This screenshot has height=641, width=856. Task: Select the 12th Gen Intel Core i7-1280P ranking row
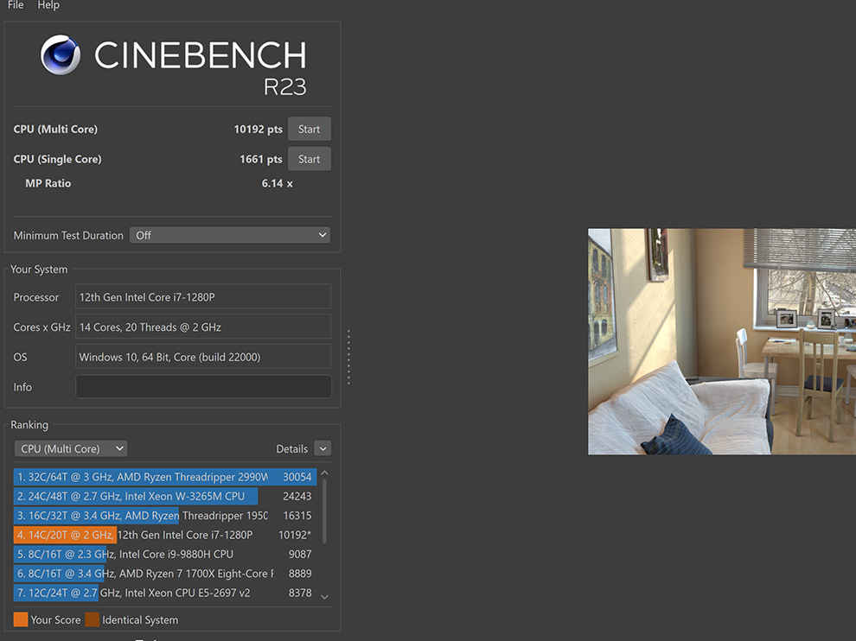point(165,535)
